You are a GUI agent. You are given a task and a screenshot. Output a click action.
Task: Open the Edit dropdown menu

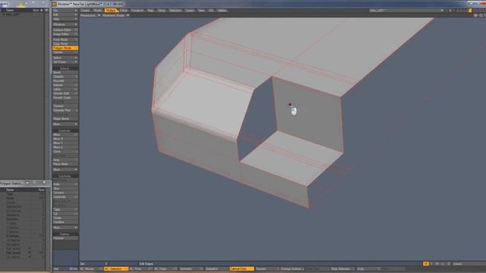(x=65, y=15)
